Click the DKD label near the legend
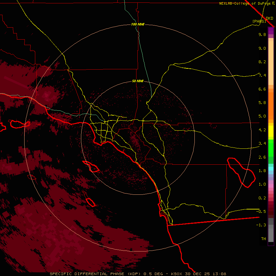The width and height of the screenshot is (276, 276). point(270,18)
